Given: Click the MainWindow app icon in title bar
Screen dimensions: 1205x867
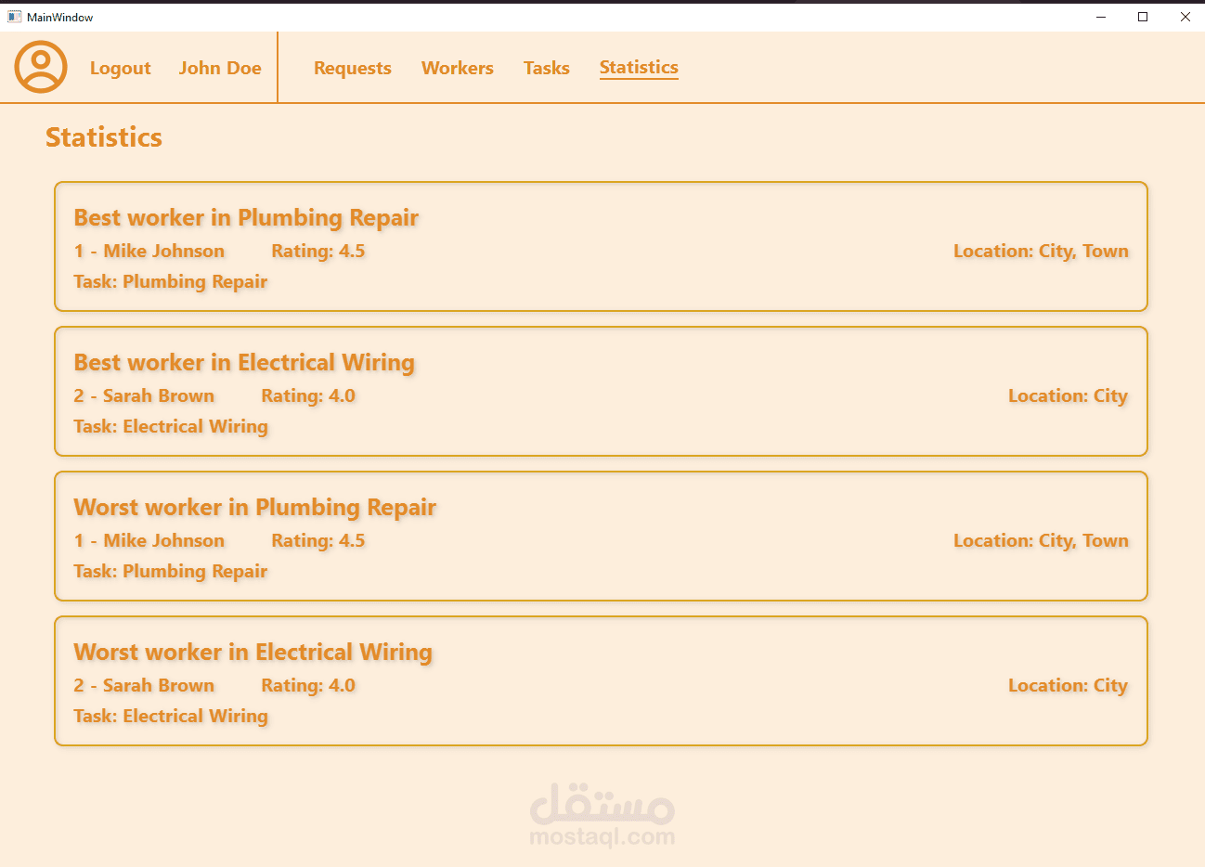Looking at the screenshot, I should [x=14, y=17].
